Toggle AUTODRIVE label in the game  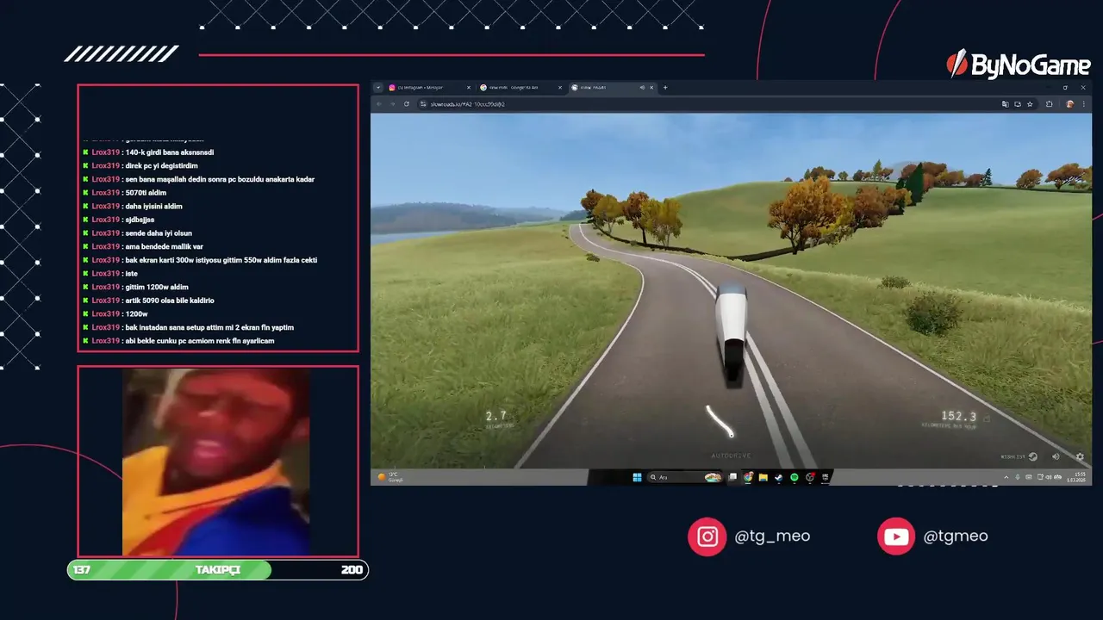pos(731,456)
